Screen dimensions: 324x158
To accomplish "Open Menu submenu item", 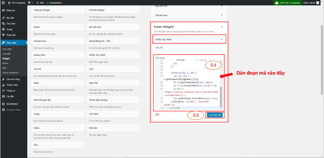I will point(5,63).
